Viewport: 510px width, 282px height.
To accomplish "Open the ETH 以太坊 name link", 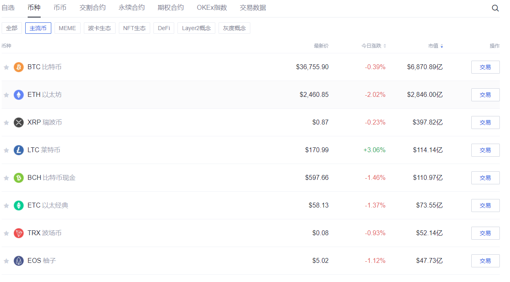I will (45, 95).
